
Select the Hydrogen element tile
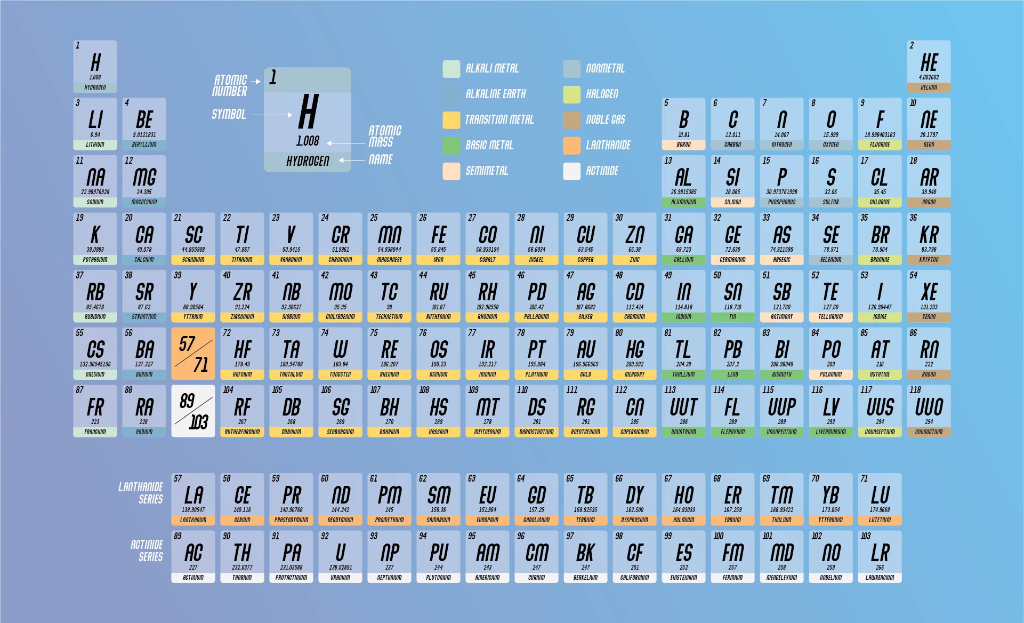tap(95, 66)
